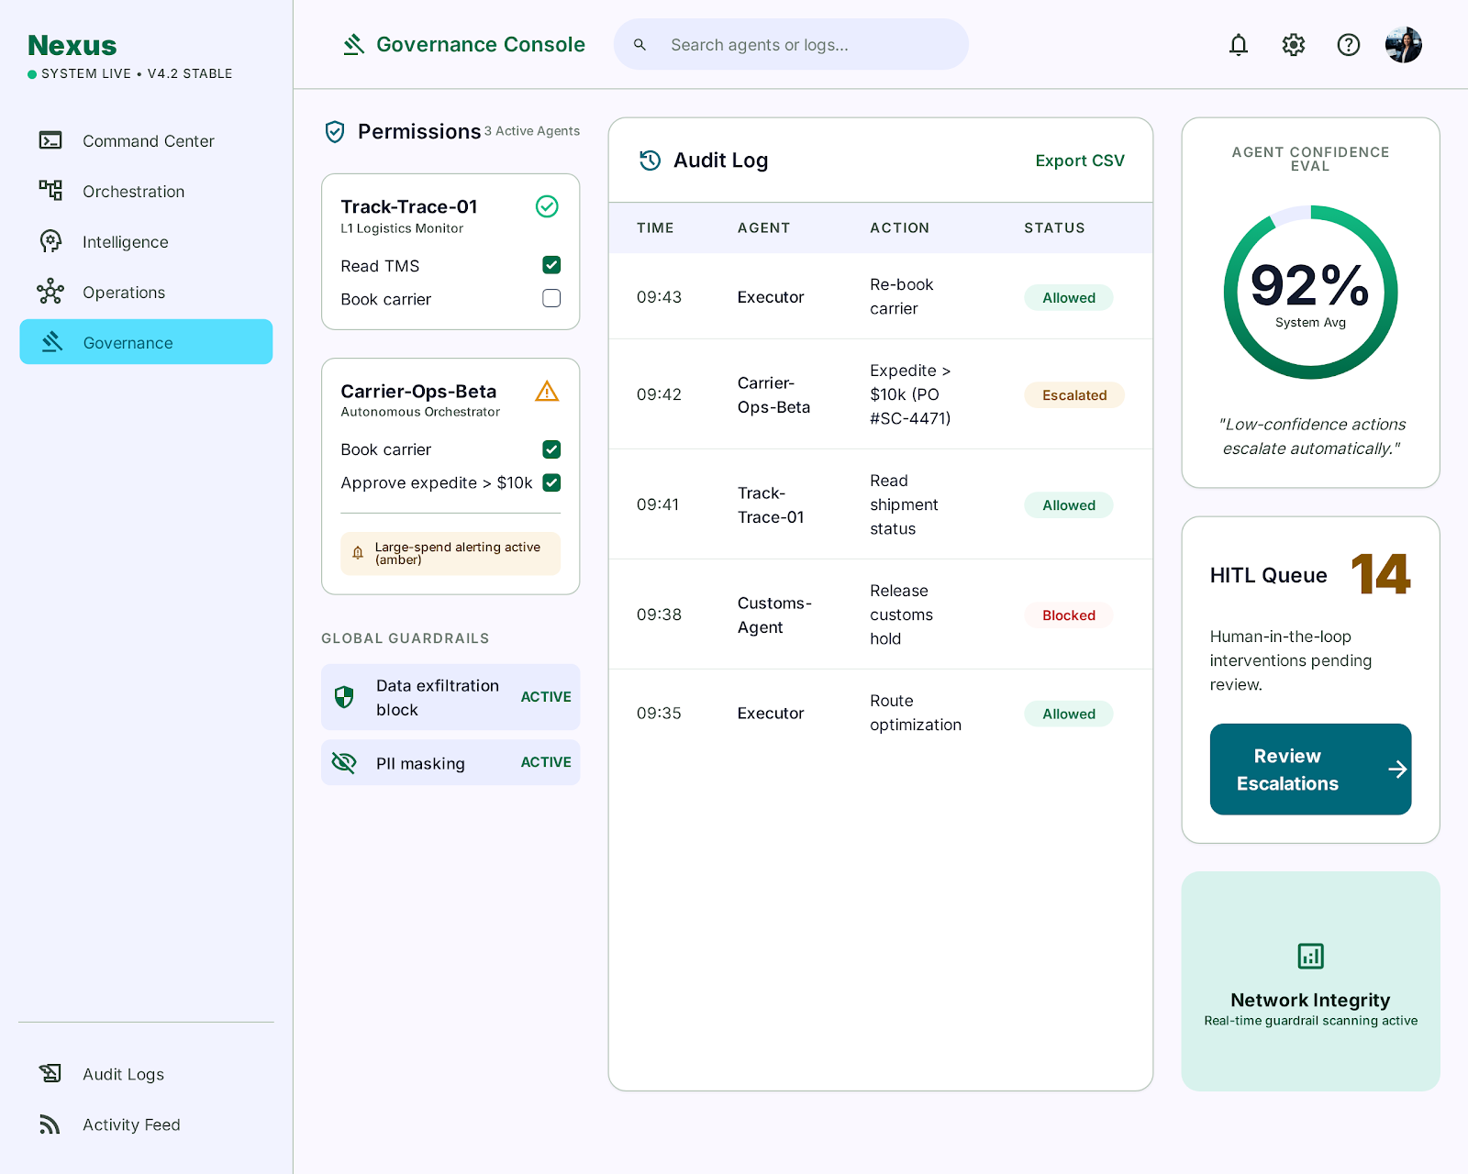Viewport: 1468px width, 1174px height.
Task: Sort by STATUS column header
Action: [1054, 227]
